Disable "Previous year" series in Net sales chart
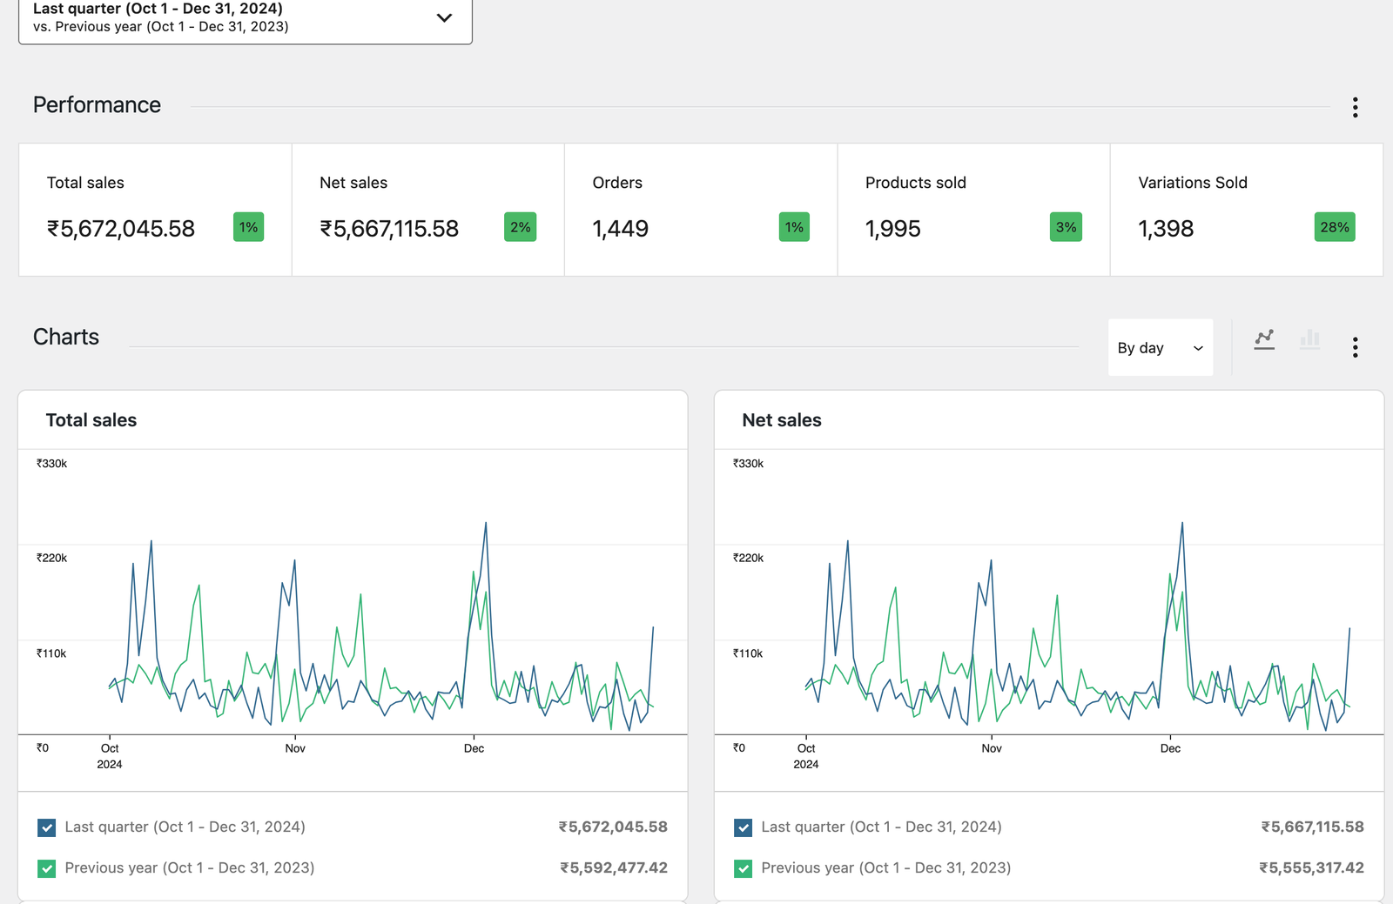Image resolution: width=1393 pixels, height=904 pixels. (743, 867)
